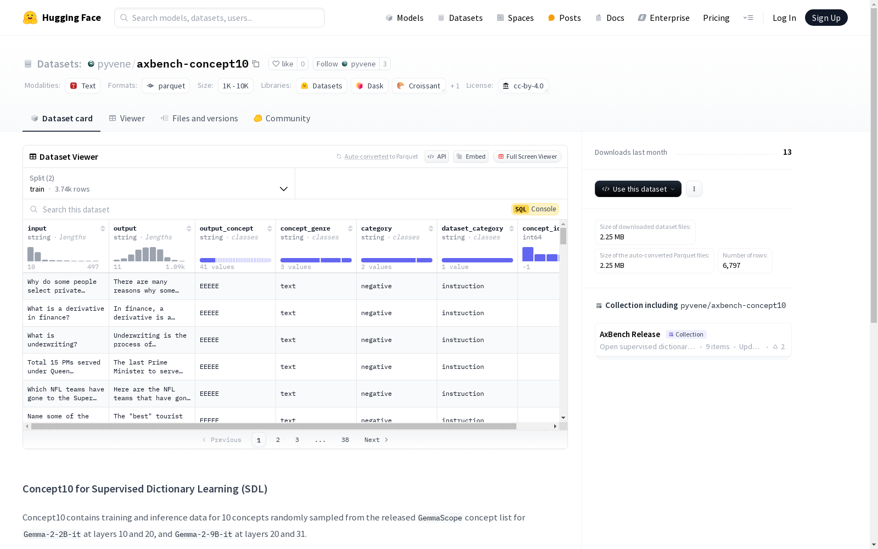The height and width of the screenshot is (549, 878).
Task: Go to page 2 of the dataset
Action: coord(278,440)
